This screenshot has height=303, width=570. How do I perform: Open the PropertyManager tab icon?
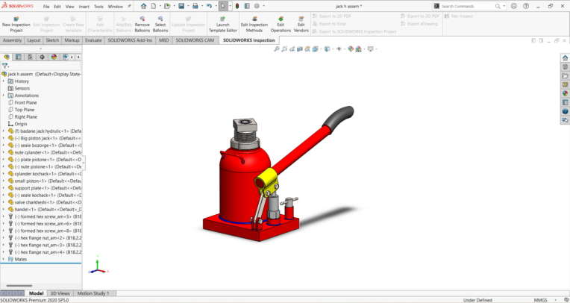[18, 57]
